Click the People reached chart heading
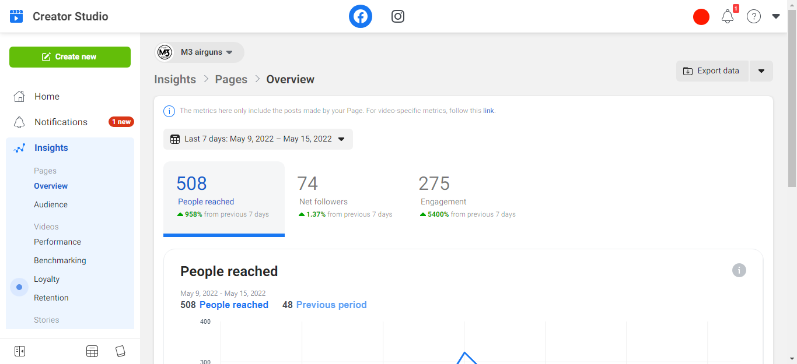Viewport: 797px width, 364px height. [x=229, y=271]
